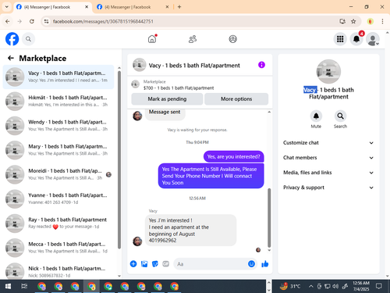Open Windows Start button

(x=8, y=287)
